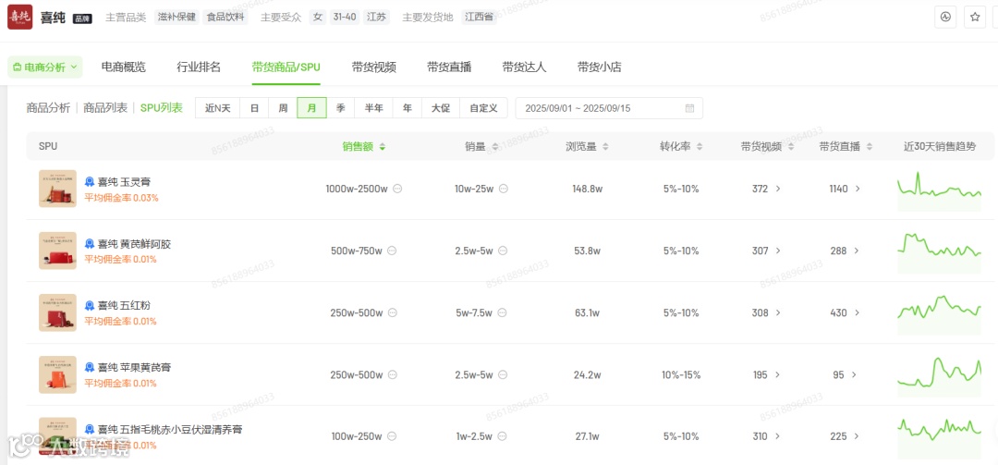Click info icon next to 500w-750w
Viewport: 998px width, 465px height.
[392, 251]
